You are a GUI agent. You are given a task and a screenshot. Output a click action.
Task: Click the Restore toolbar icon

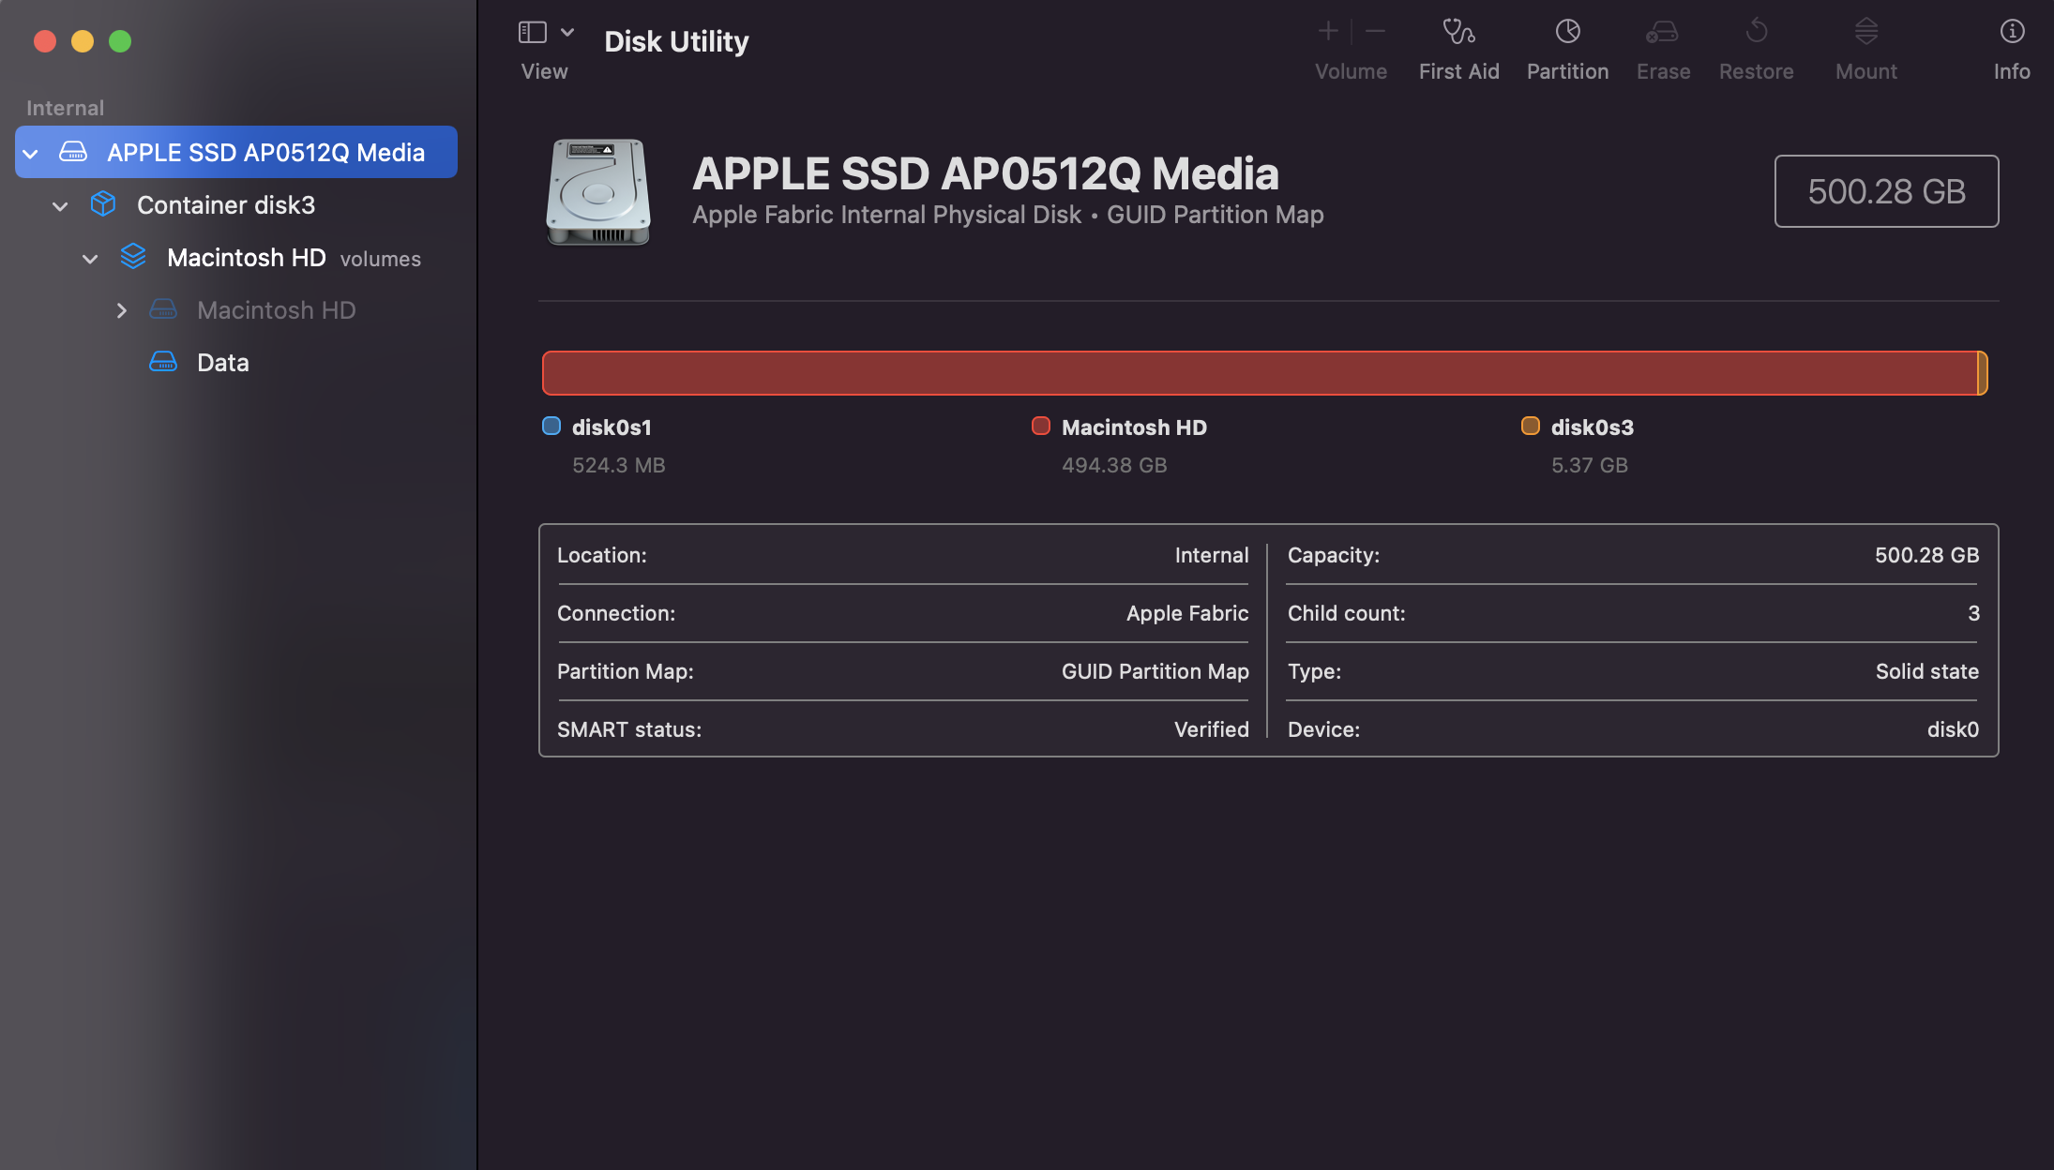(1756, 33)
